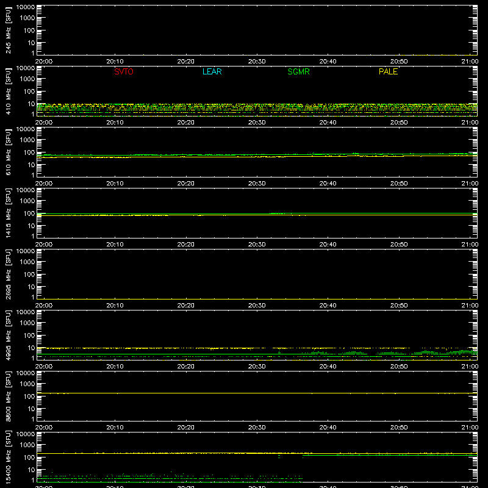Click the 100 tick value on 610 MHz axis

tap(29, 152)
